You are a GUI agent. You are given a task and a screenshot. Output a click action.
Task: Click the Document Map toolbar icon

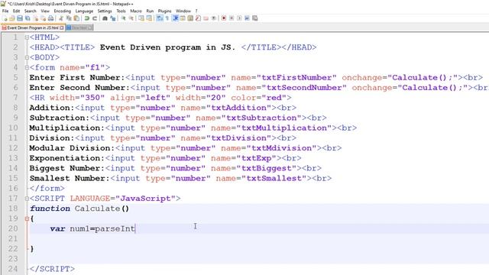[190, 18]
